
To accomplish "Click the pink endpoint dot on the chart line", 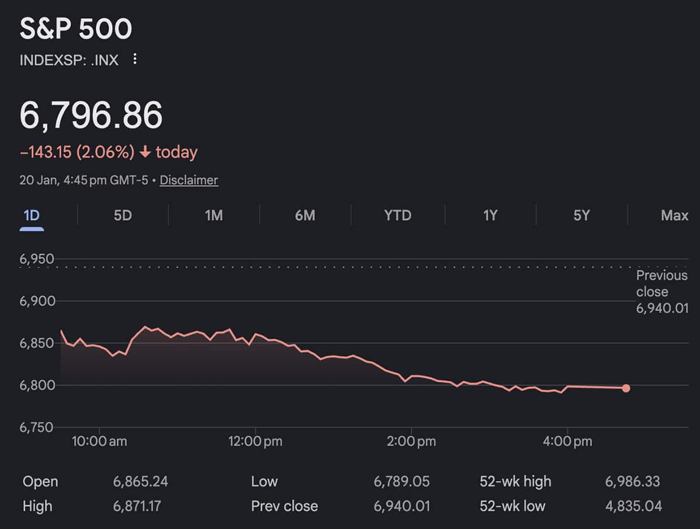I will click(626, 387).
